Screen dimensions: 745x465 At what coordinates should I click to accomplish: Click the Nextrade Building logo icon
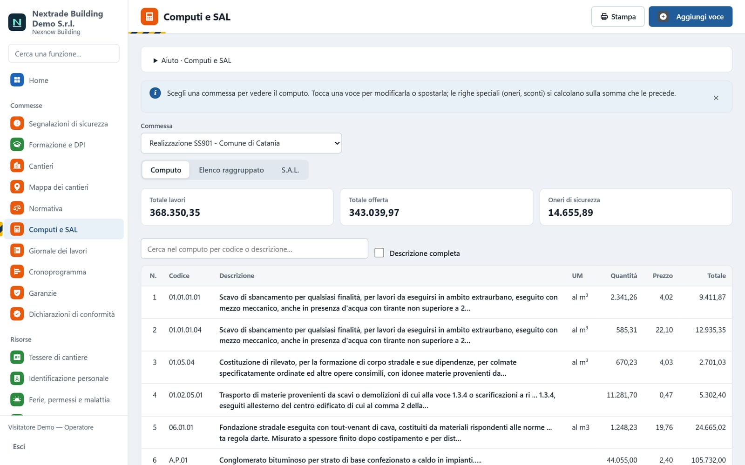17,22
